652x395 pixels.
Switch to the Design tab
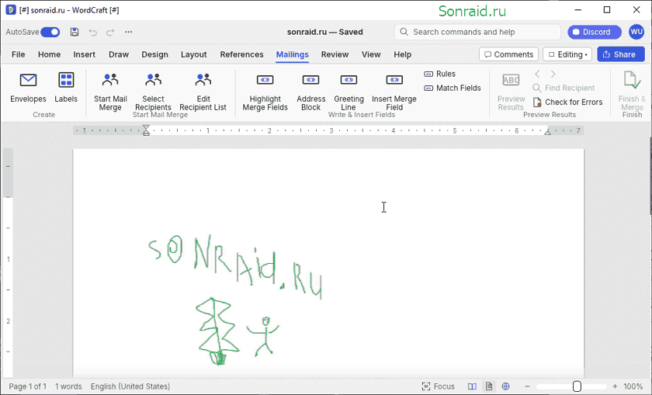point(154,54)
